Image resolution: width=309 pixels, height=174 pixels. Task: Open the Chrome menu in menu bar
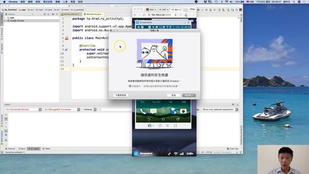(x=13, y=1)
